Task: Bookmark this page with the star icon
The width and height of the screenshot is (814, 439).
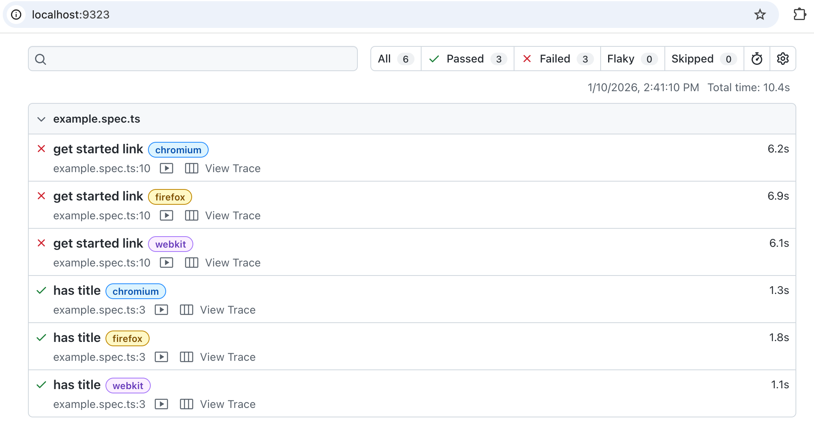Action: coord(760,15)
